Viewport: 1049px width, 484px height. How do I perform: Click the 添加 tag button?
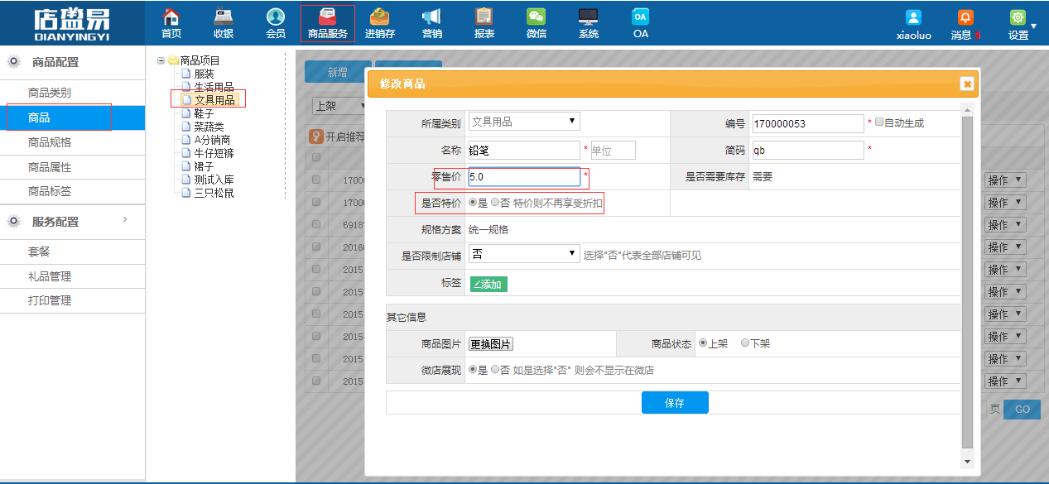488,284
